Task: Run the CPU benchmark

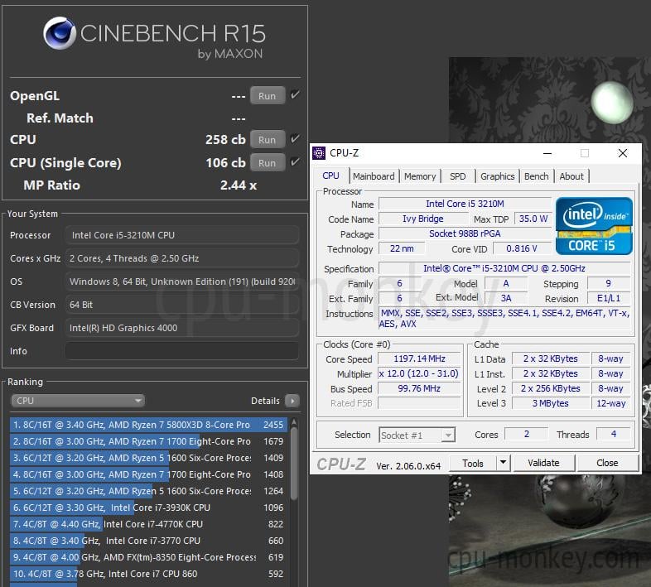Action: pos(268,139)
